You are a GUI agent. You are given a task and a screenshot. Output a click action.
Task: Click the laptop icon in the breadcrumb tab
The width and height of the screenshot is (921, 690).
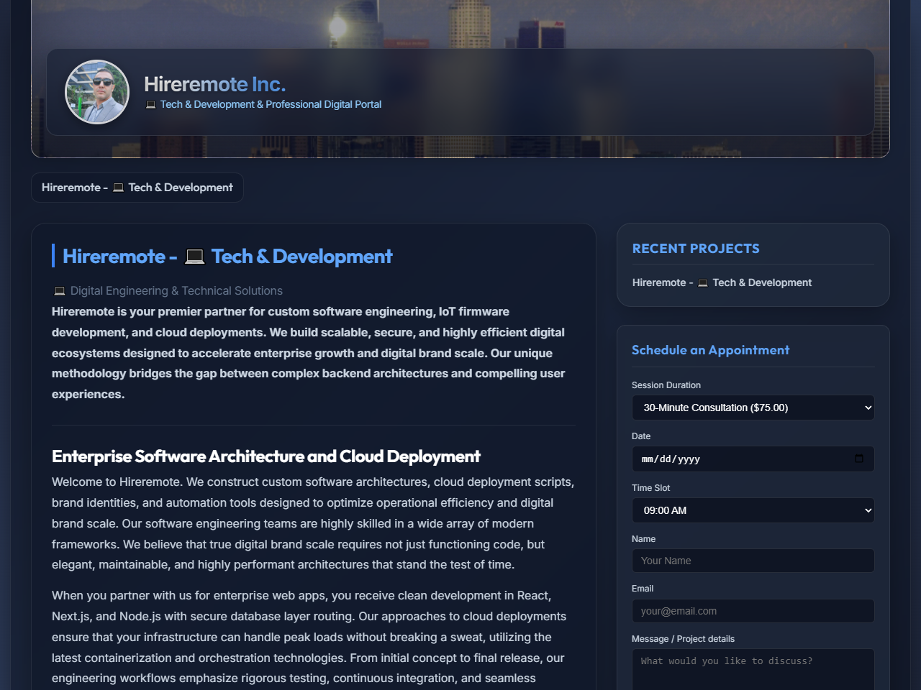[x=118, y=188]
